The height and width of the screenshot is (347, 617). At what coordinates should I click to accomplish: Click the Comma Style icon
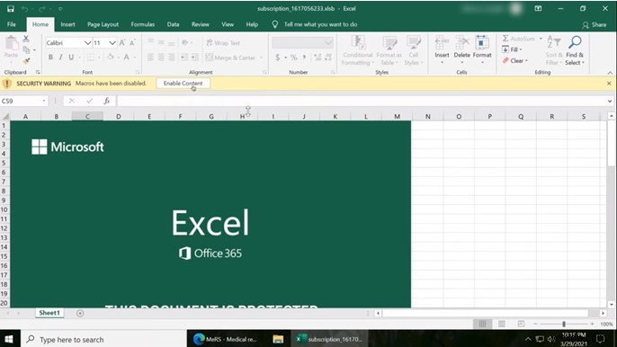[304, 58]
